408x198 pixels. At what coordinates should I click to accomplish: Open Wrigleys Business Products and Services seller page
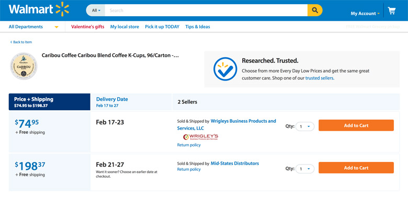[226, 124]
